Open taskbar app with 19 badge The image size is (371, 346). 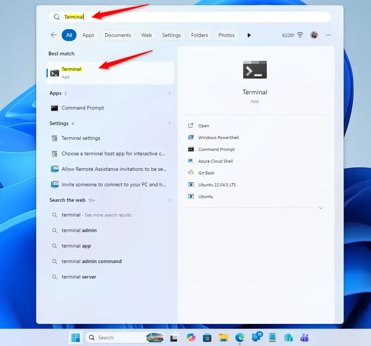[256, 337]
